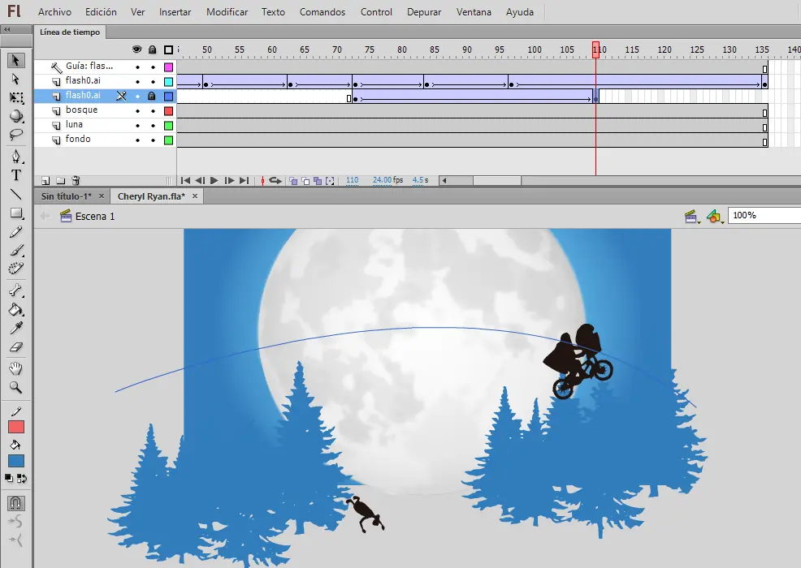
Task: Open the Pen tool flyout
Action: click(15, 156)
